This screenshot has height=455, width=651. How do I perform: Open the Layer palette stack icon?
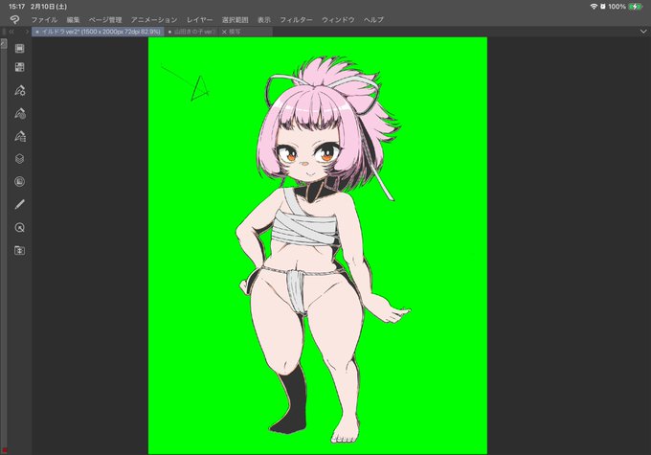(x=19, y=159)
